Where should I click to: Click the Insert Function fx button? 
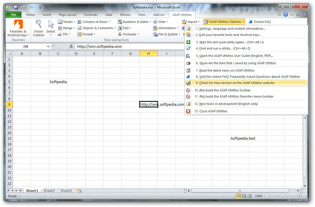click(x=71, y=46)
